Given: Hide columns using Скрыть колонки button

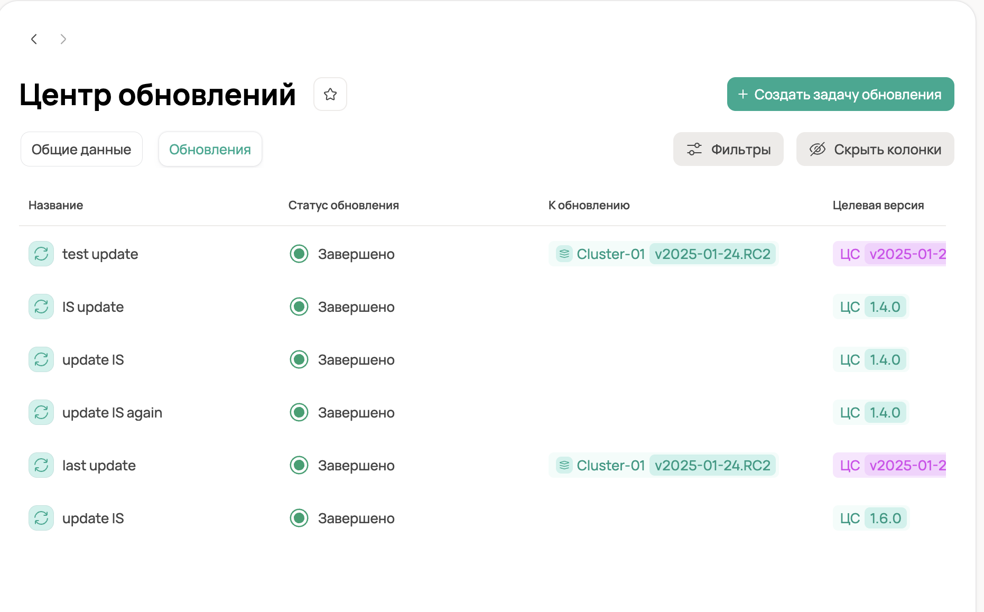Looking at the screenshot, I should click(875, 149).
